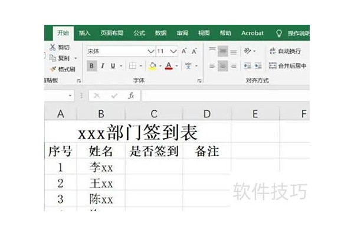This screenshot has height=236, width=354.
Task: Select column E header
Action: (255, 114)
